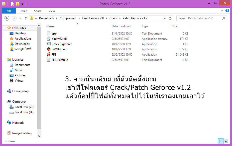Click the Final Fantasy VIII breadcrumb segment
The width and height of the screenshot is (232, 146).
93,18
